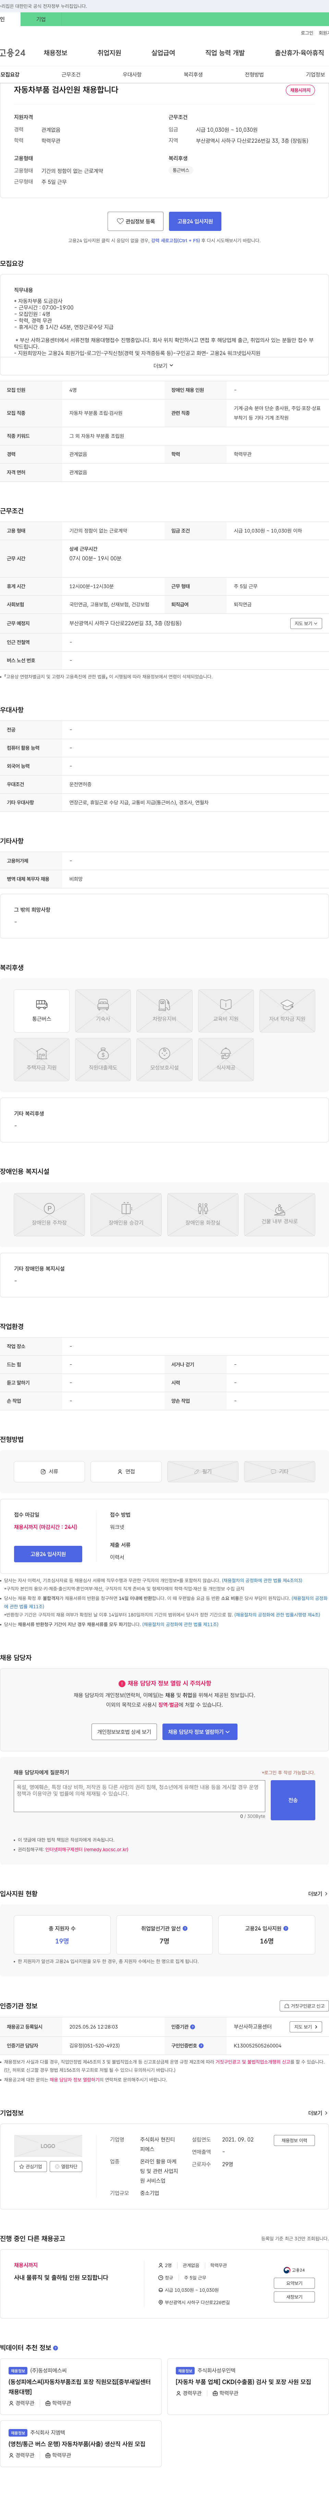The image size is (329, 2498).
Task: Switch to 근무조건 tab
Action: click(x=71, y=75)
